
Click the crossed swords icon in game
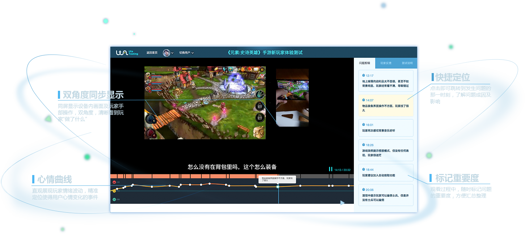262,77
